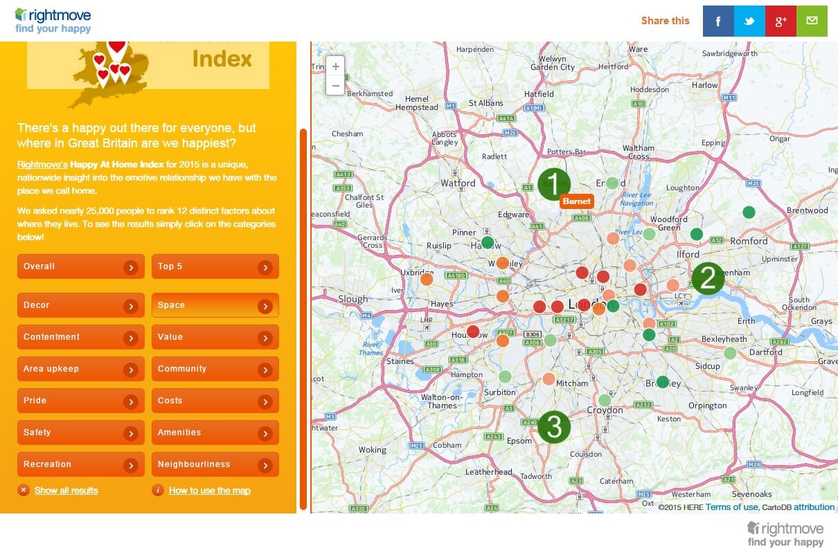
Task: Click the Rightmove logo in header
Action: (53, 20)
